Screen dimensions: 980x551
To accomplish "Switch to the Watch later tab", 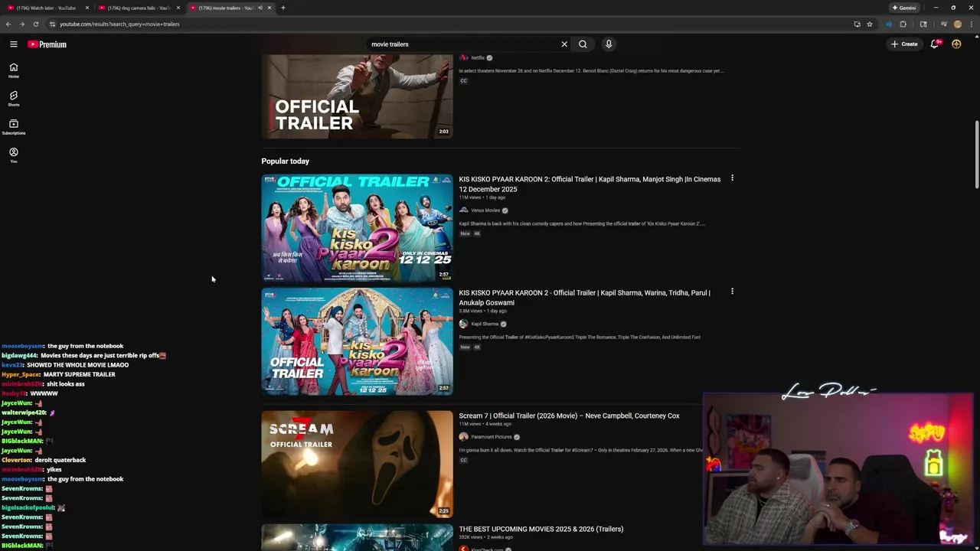I will (46, 8).
